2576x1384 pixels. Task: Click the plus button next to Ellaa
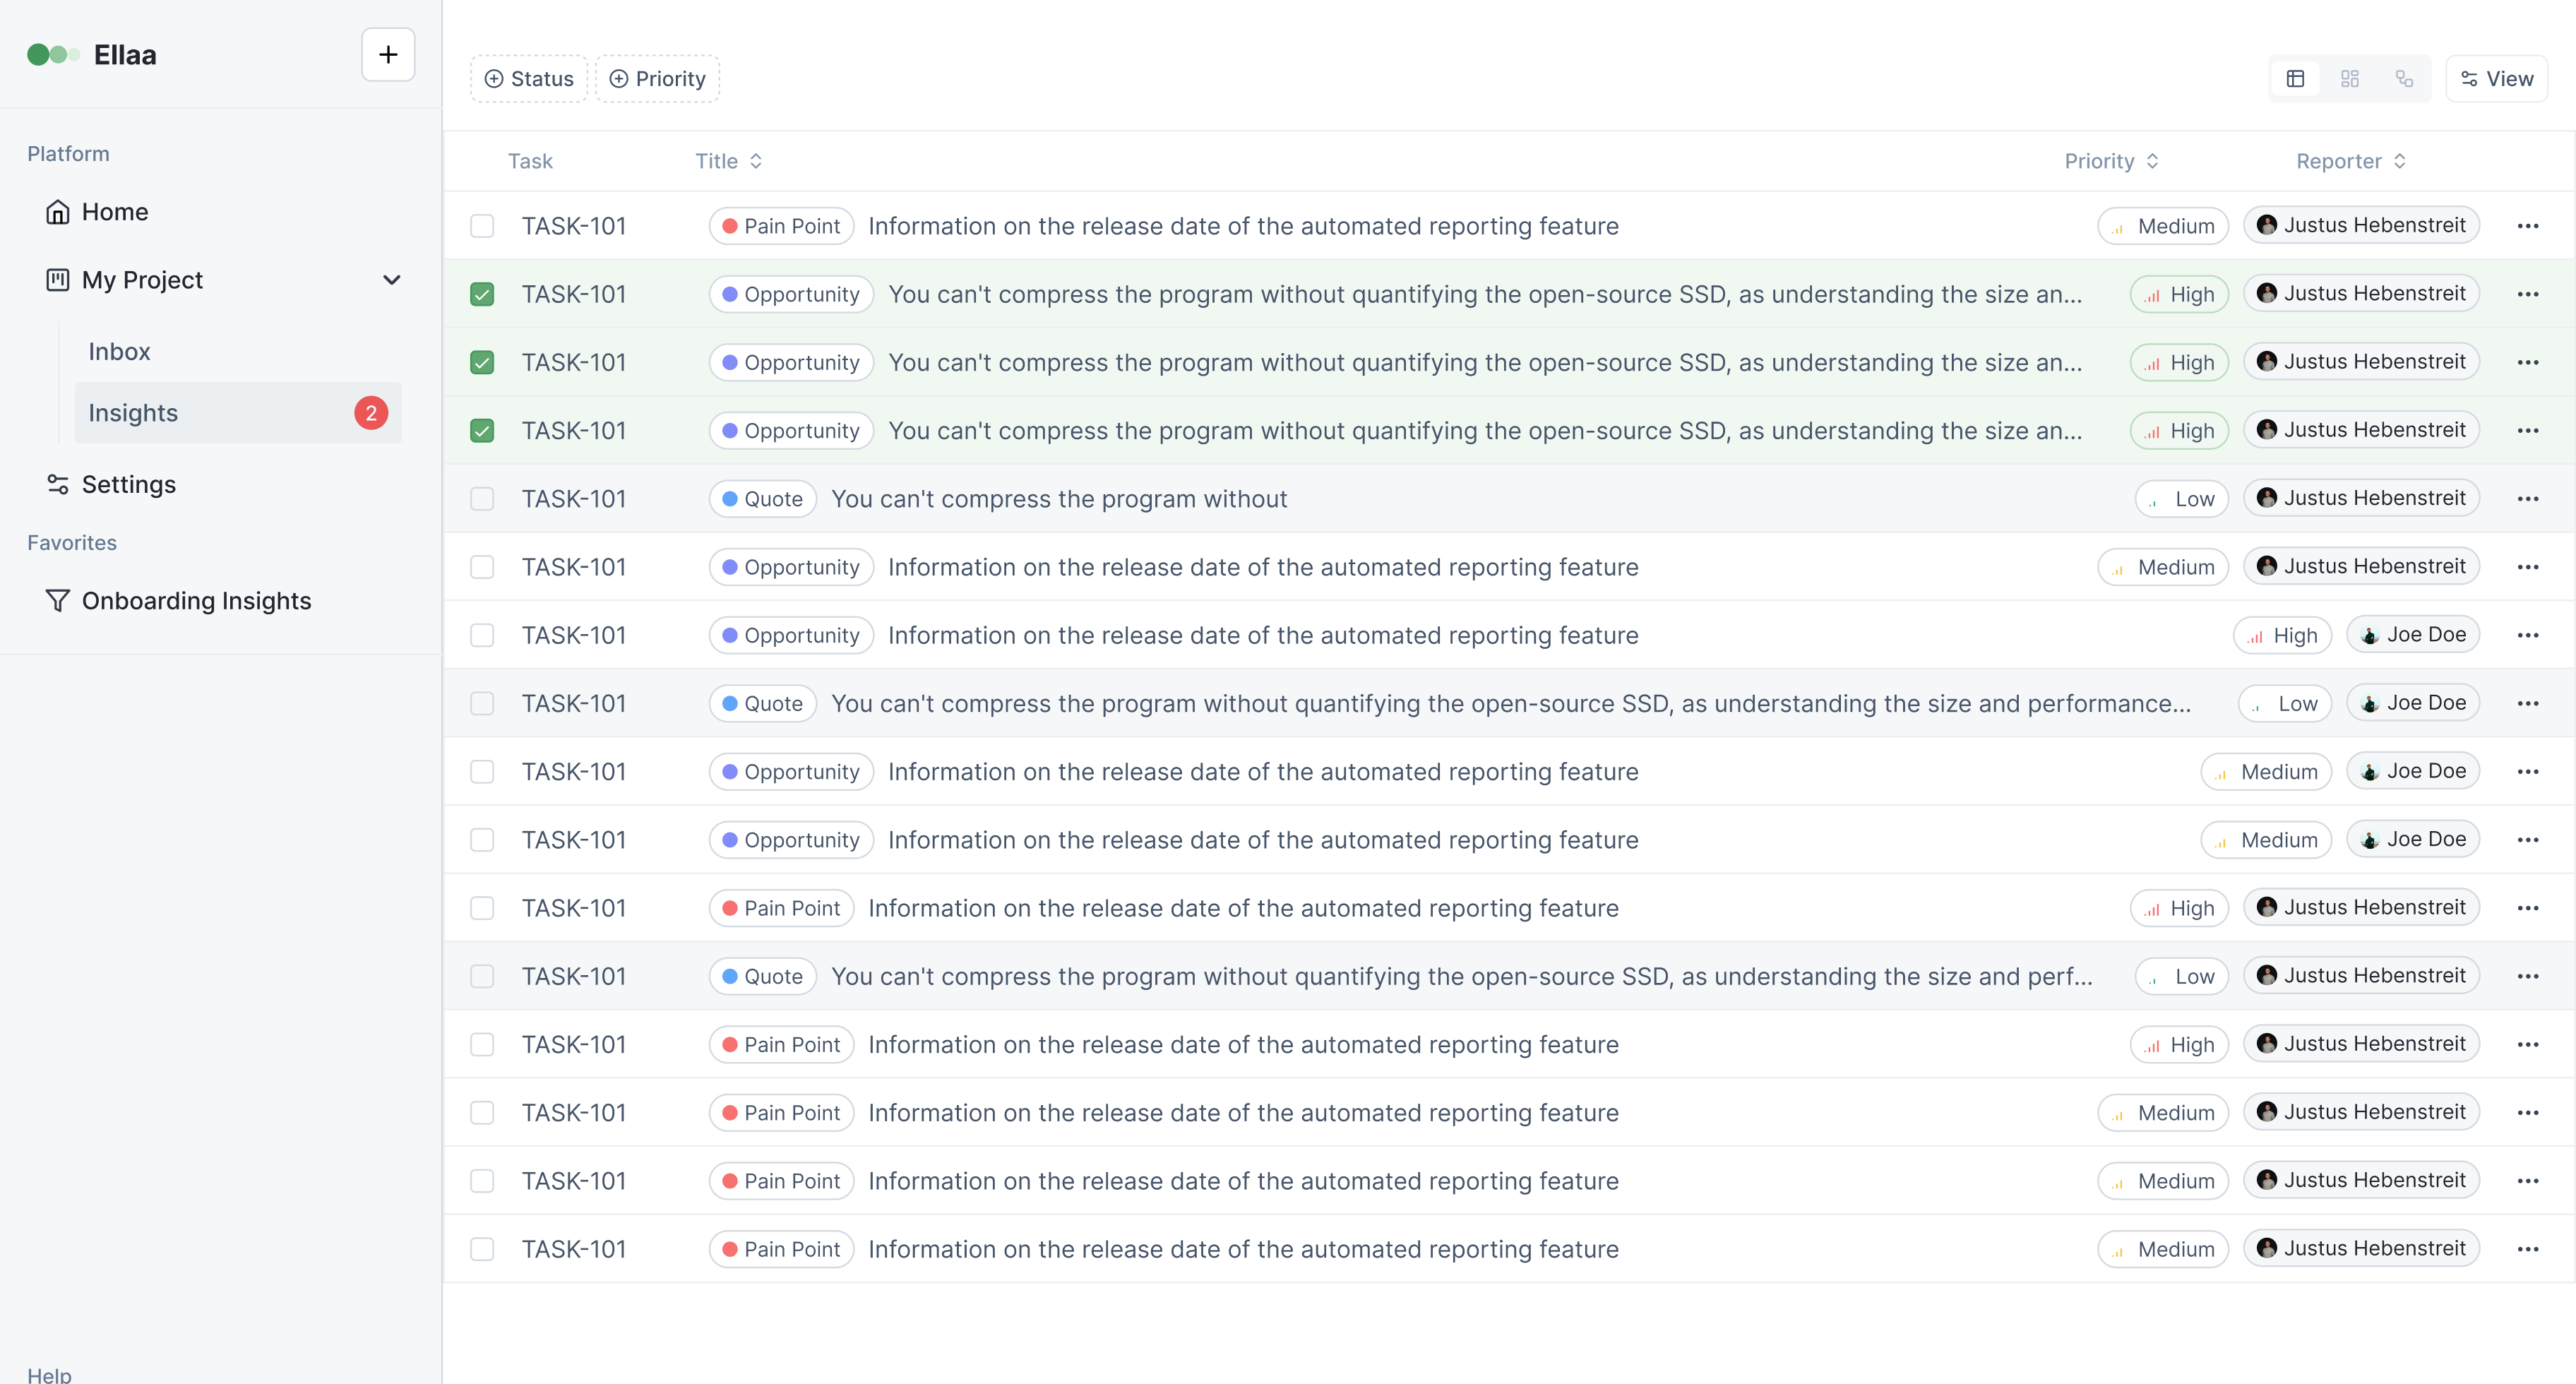(388, 54)
